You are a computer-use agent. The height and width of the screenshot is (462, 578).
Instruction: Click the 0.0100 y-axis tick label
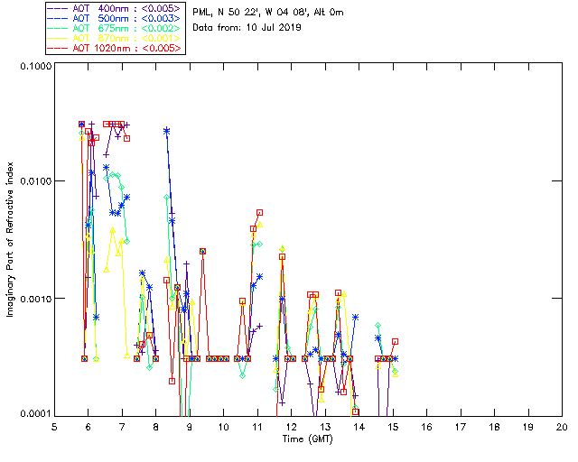click(34, 182)
